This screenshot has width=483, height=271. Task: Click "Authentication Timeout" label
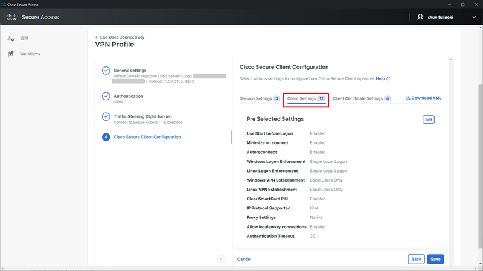(270, 236)
